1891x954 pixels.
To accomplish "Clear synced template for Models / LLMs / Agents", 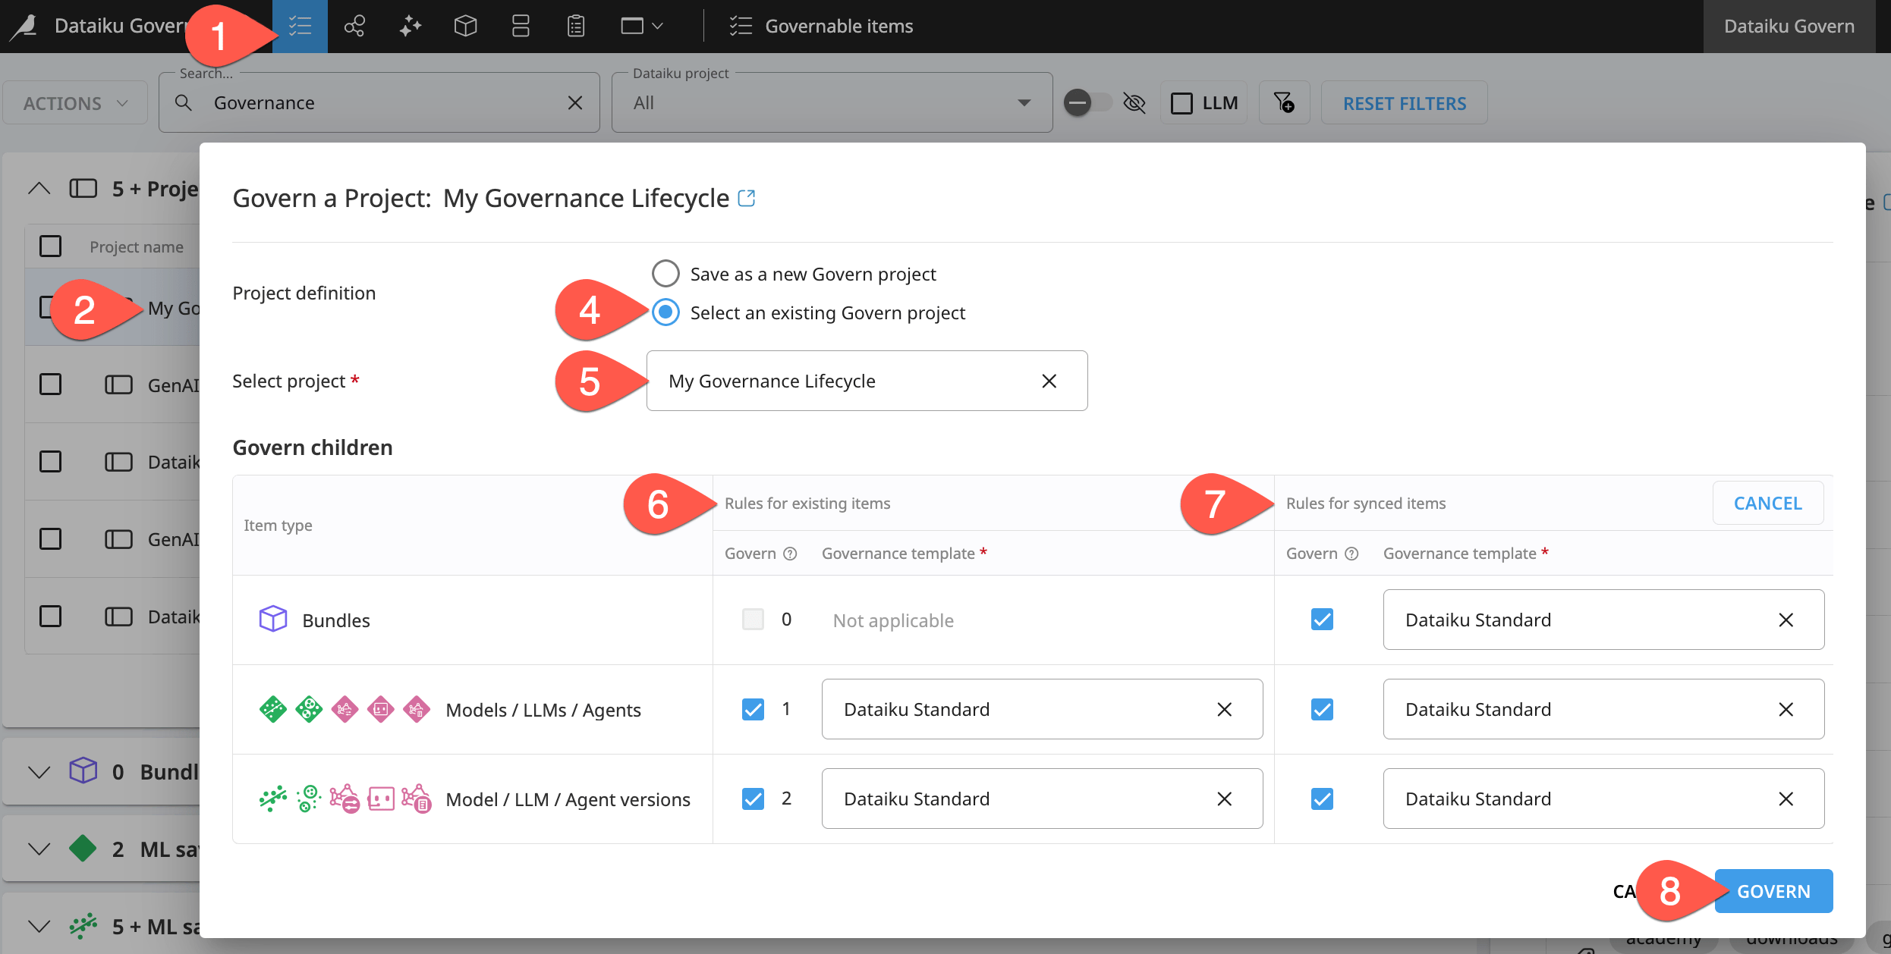I will click(x=1786, y=709).
